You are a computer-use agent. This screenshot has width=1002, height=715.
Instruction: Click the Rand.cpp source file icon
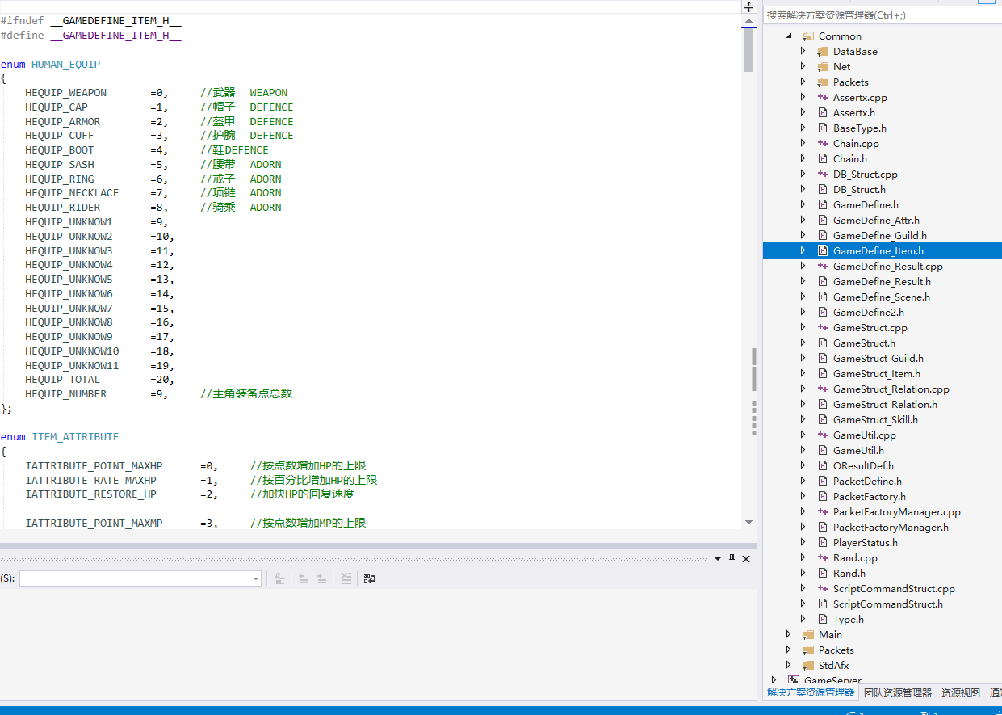pos(823,558)
